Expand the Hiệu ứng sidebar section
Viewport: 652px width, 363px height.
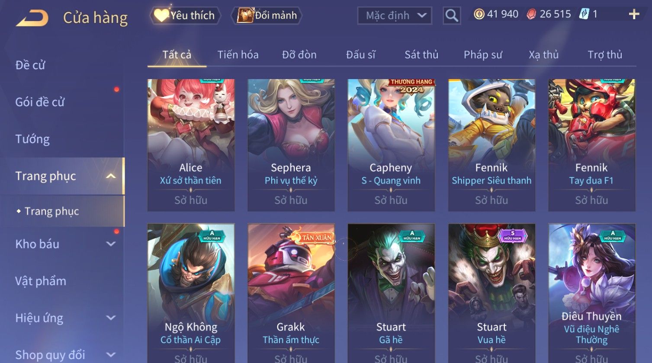(111, 318)
